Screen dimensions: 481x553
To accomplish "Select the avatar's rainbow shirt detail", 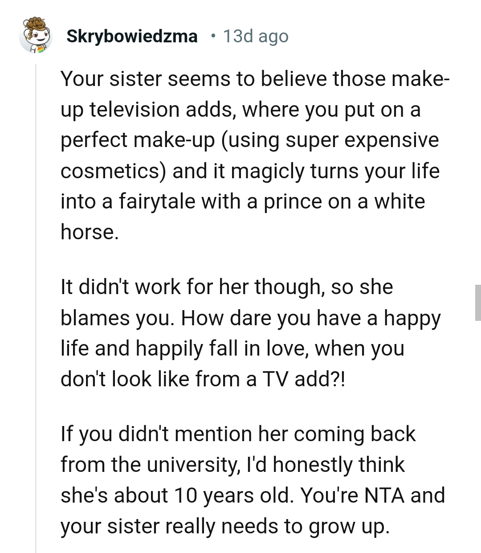I will [x=39, y=50].
